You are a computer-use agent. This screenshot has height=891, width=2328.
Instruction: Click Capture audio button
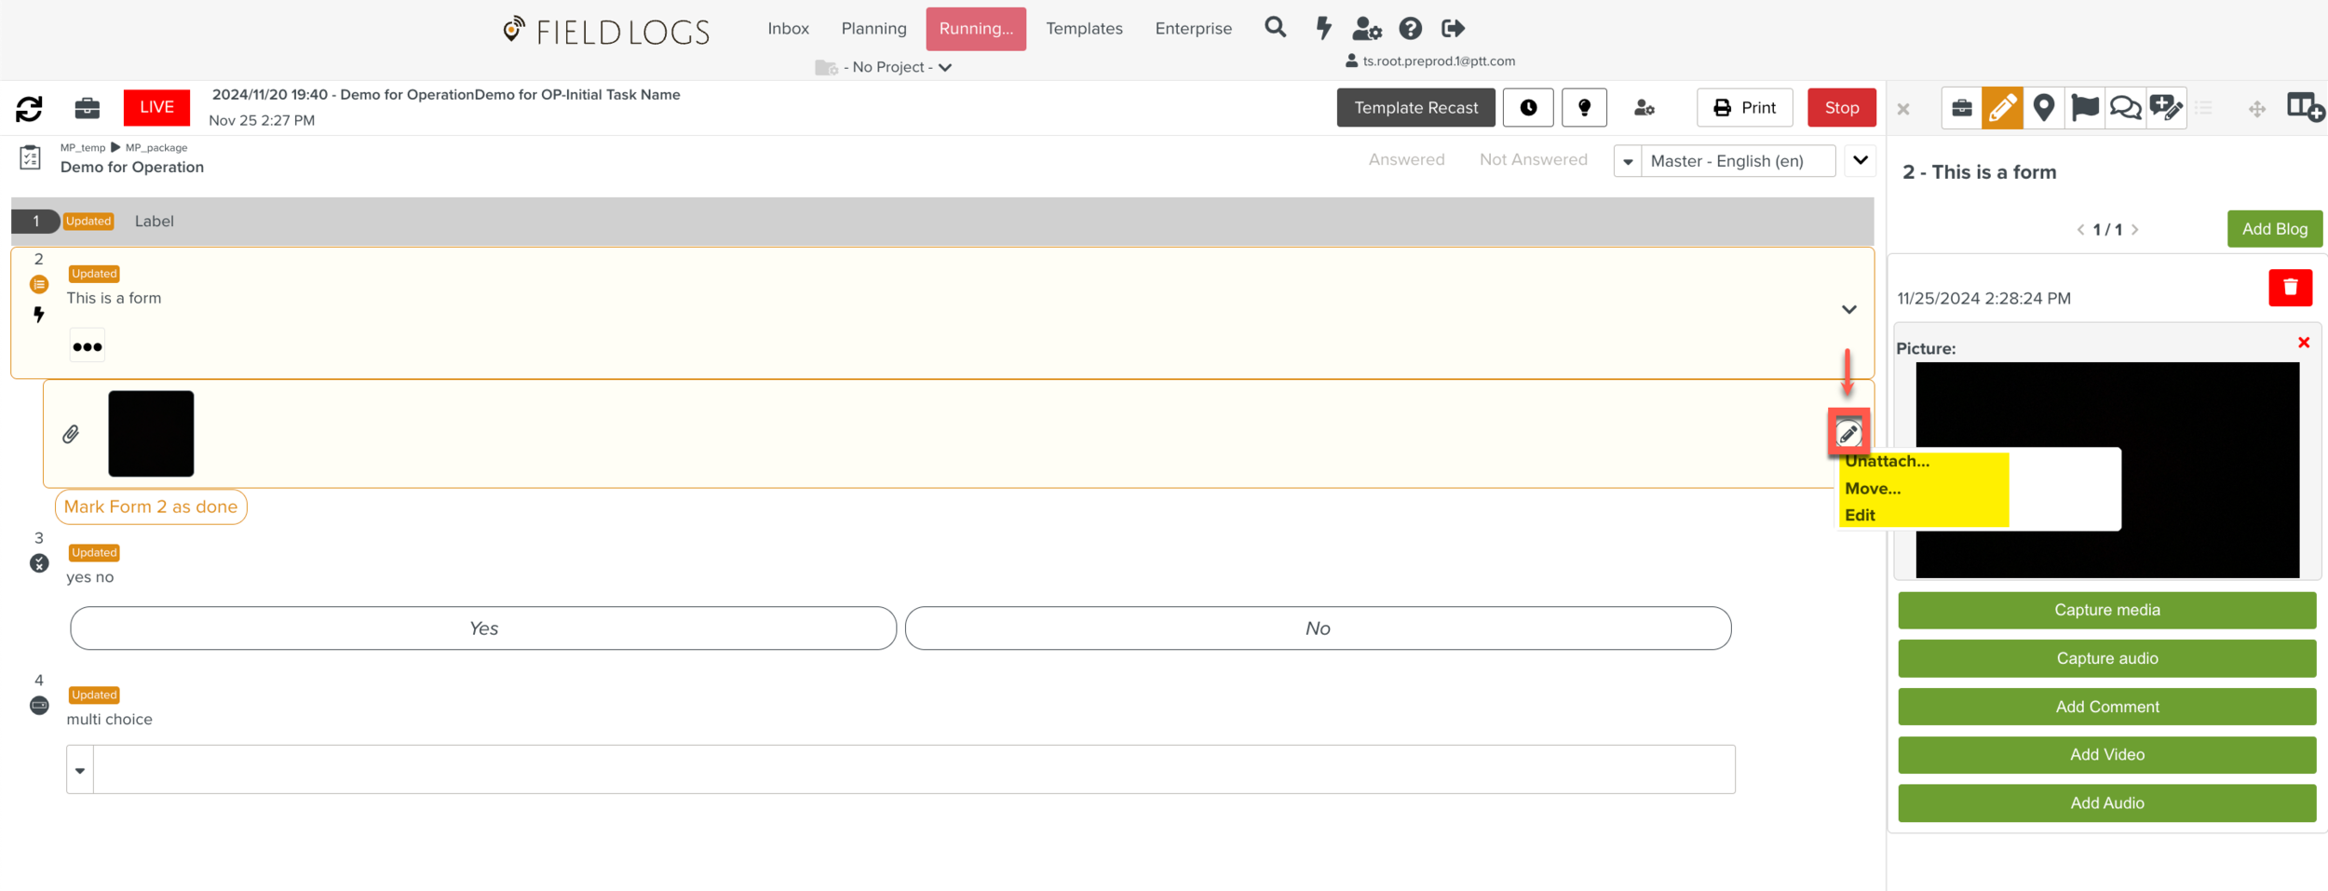(2106, 659)
